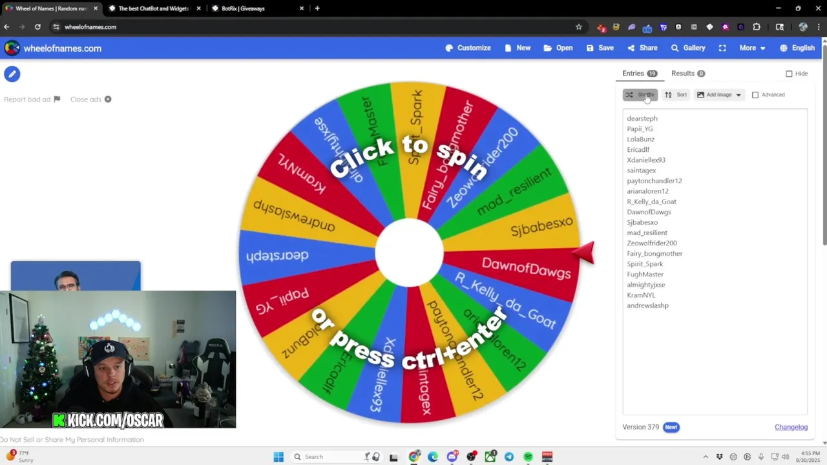Viewport: 827px width, 465px height.
Task: Click the 'mad_resilient' entry in list
Action: tap(647, 232)
